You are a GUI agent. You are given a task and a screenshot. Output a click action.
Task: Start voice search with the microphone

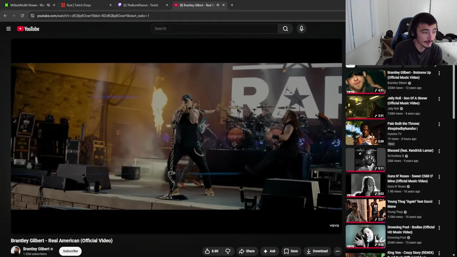[x=301, y=29]
